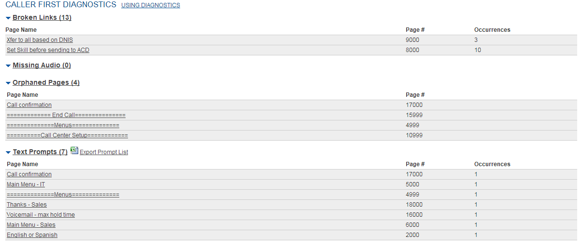Open the 'English or Spanish' page
Viewport: 582px width, 249px height.
[32, 235]
